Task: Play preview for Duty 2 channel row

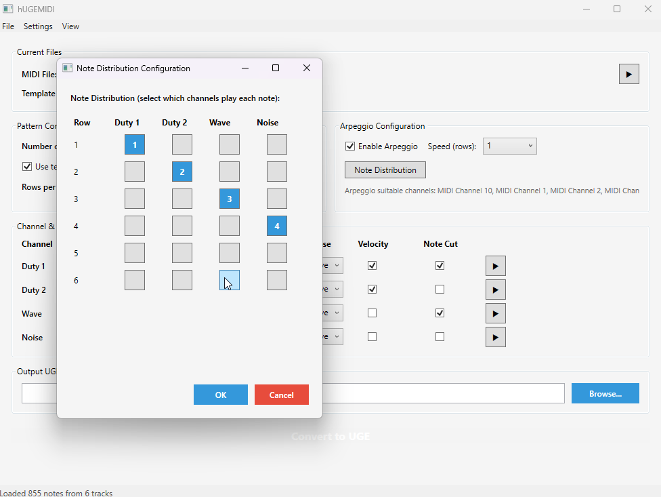Action: (495, 290)
